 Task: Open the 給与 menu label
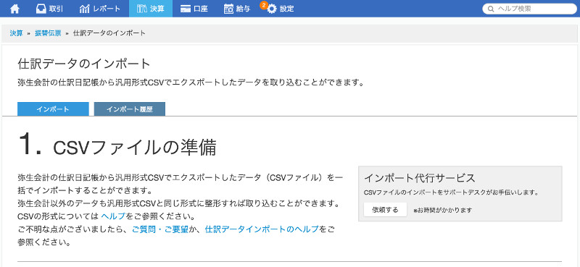243,9
